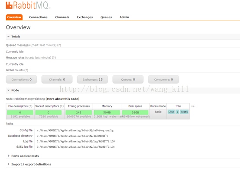The image size is (240, 169).
Task: Click the Rates mode column header
Action: click(158, 106)
